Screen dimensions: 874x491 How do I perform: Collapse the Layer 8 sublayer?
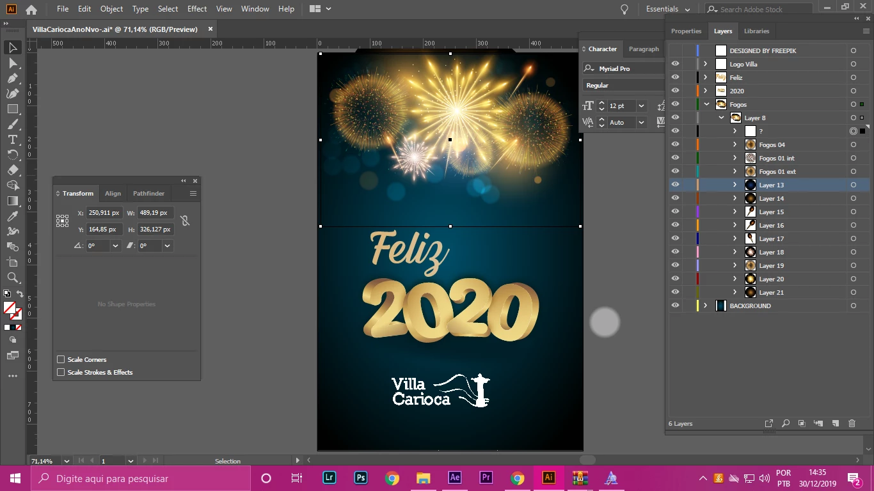coord(721,118)
